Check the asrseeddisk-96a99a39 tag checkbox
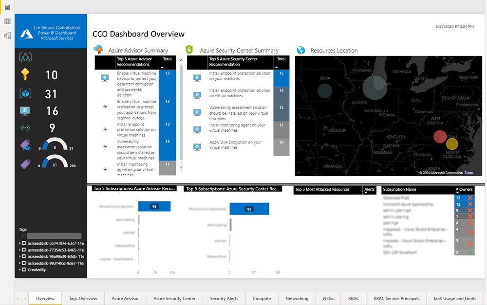487x305 pixels. pos(24,256)
